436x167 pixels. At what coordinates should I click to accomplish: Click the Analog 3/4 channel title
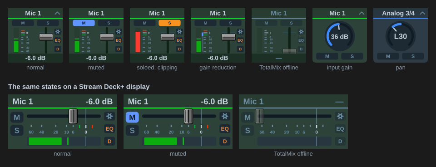[x=398, y=13]
